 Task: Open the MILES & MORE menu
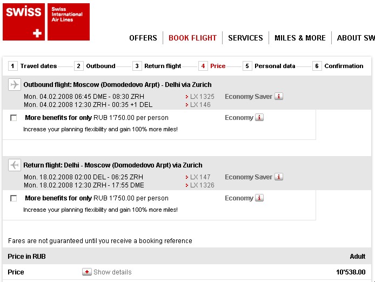pos(300,38)
